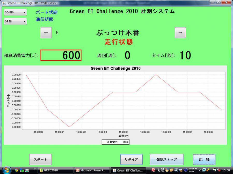Click the IME toolbox tray icon
Image resolution: width=233 pixels, height=174 pixels.
(x=171, y=170)
